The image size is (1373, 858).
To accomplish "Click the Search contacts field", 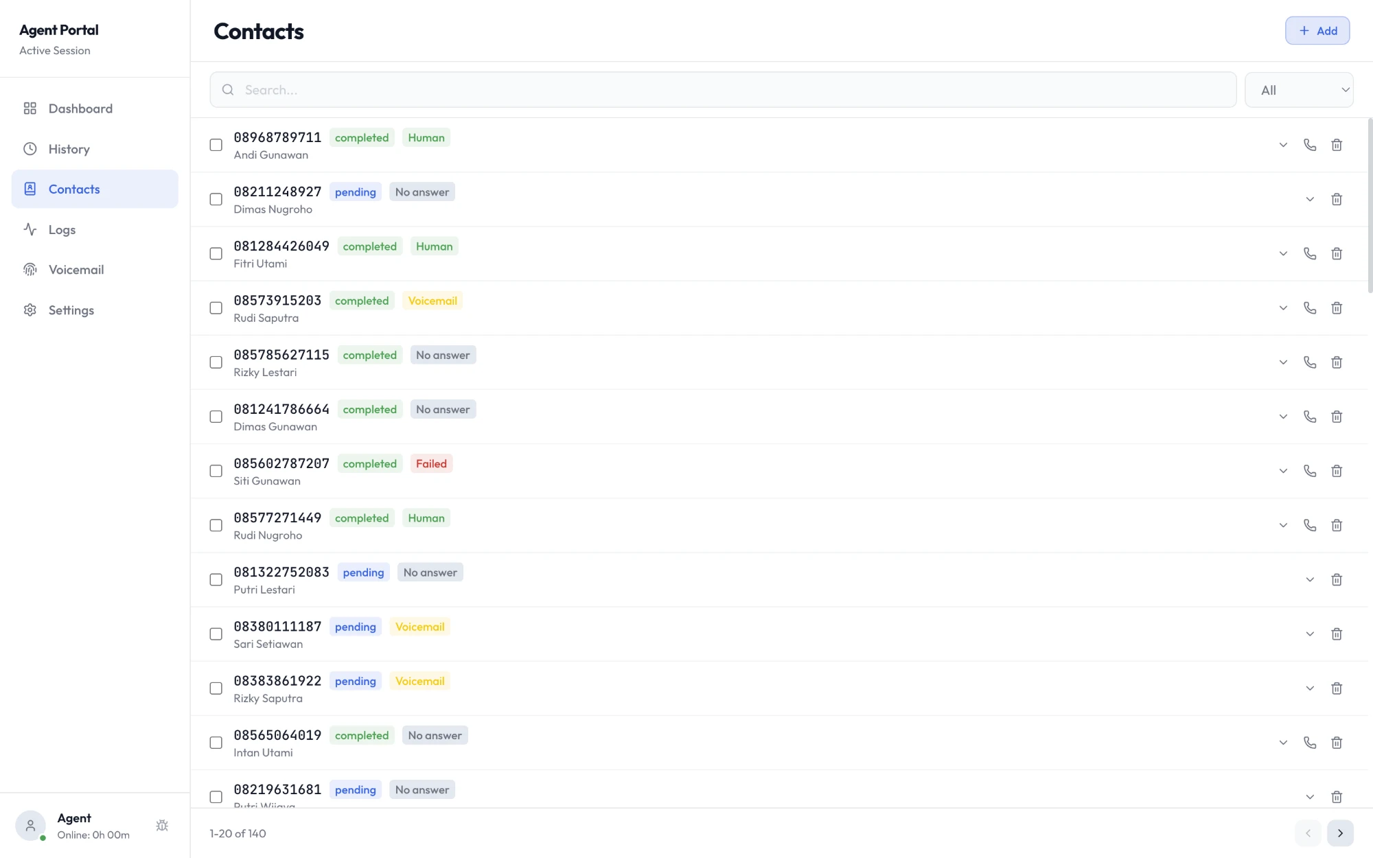I will coord(723,90).
